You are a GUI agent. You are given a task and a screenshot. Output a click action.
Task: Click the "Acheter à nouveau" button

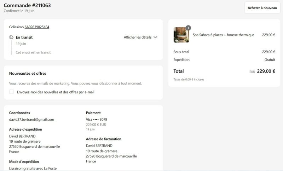(x=262, y=8)
